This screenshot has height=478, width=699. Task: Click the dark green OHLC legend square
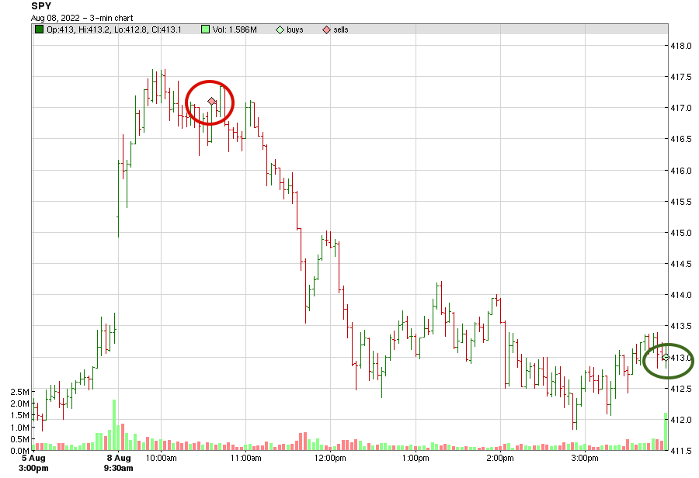(x=40, y=29)
